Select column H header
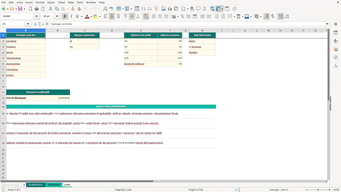Viewport: 341px width, 192px height. tap(202, 30)
